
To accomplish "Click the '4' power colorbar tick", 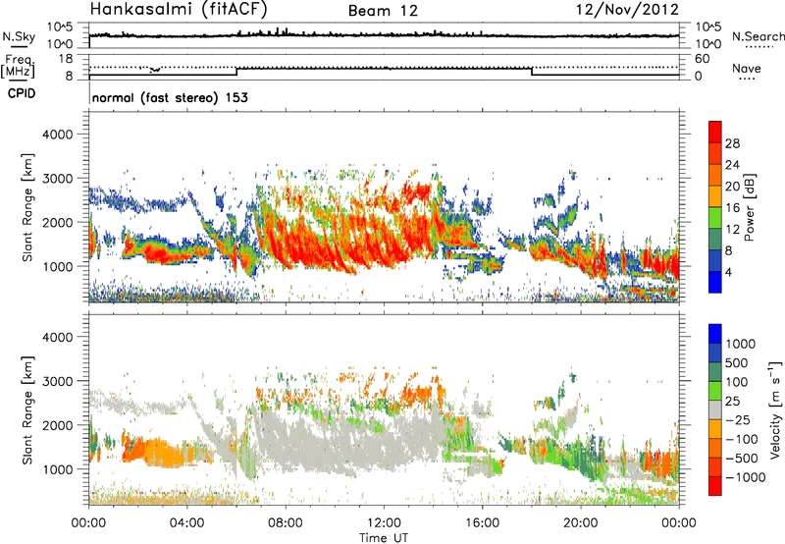I will click(728, 273).
